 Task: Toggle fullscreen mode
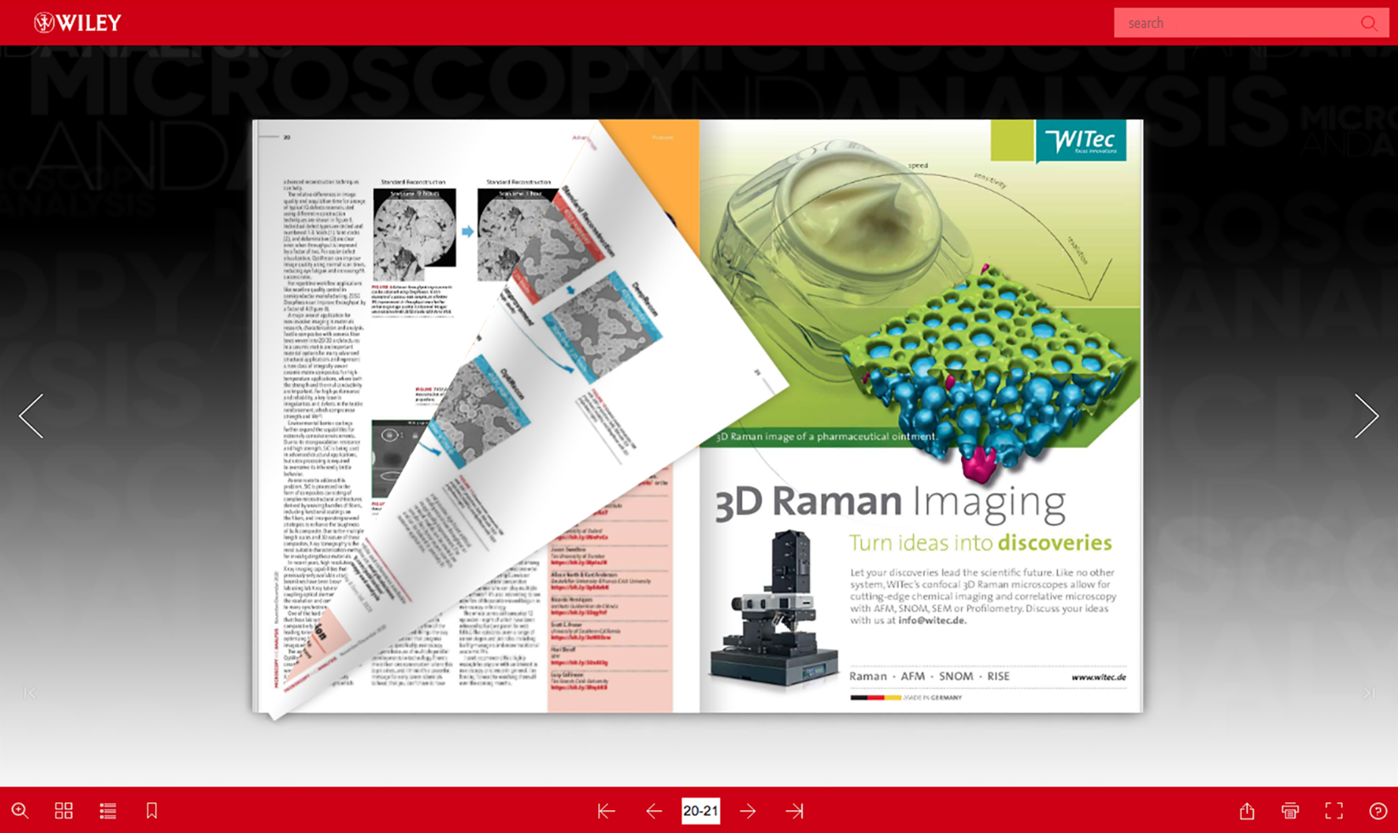1334,811
